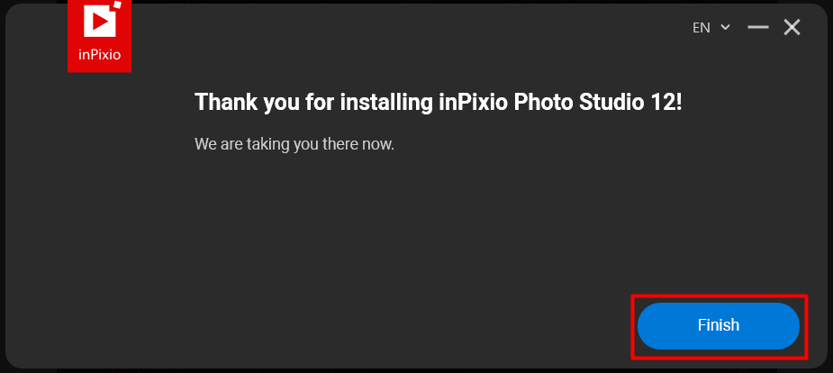Click the word Finish on the blue button
The width and height of the screenshot is (833, 373).
[x=719, y=325]
